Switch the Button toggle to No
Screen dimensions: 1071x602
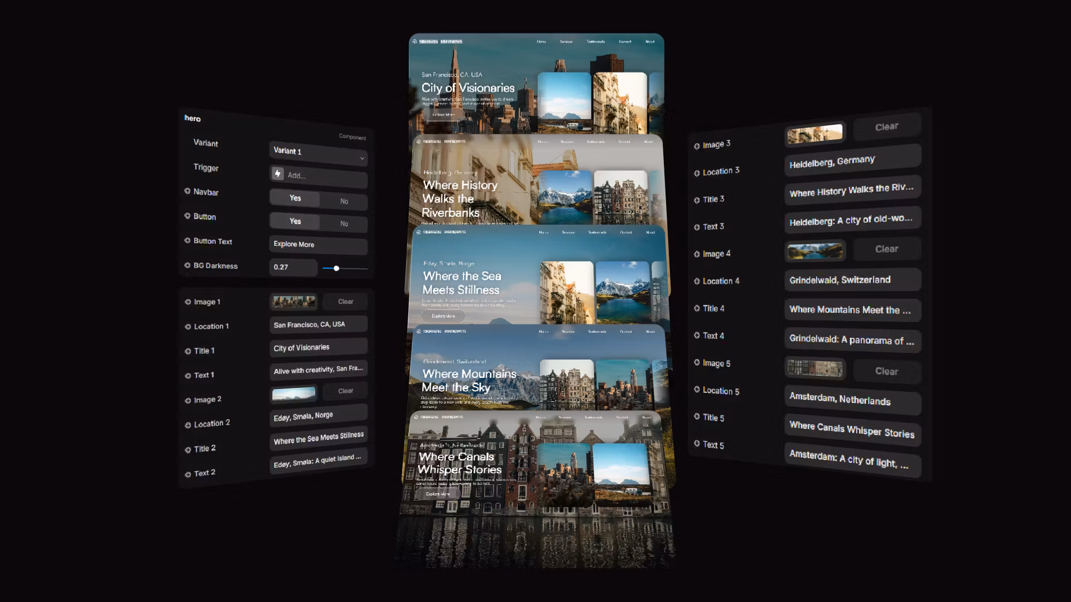coord(344,222)
